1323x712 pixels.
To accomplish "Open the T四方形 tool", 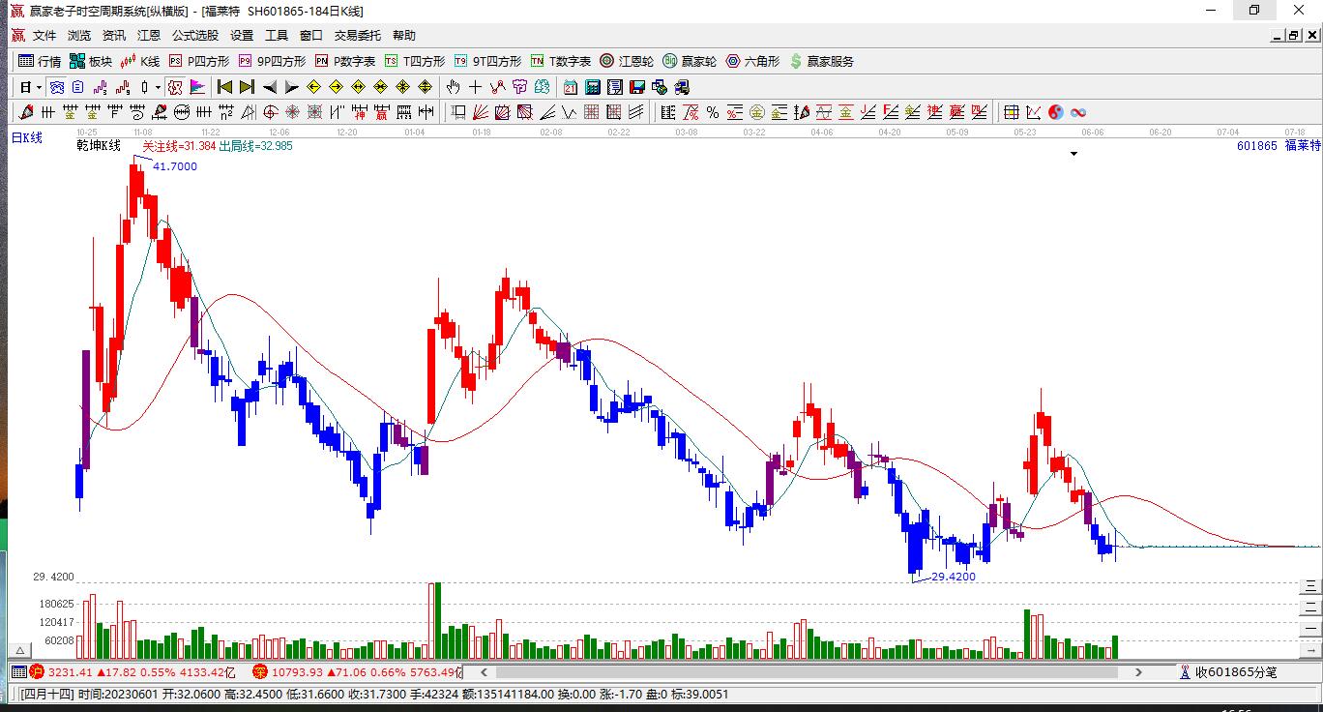I will click(x=414, y=61).
